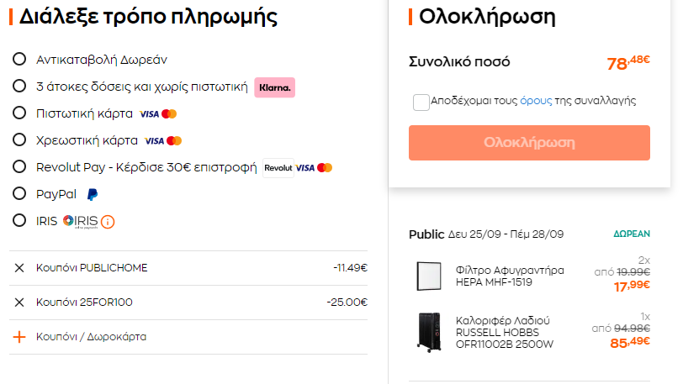
Task: Open the όρους terms link
Action: [536, 101]
